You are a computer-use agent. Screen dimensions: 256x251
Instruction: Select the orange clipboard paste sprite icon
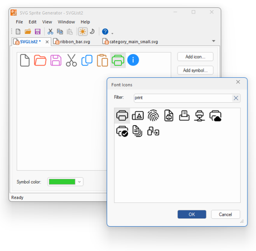(103, 60)
